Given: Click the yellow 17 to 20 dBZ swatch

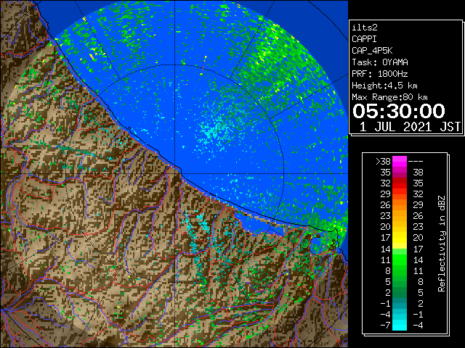Looking at the screenshot, I should coord(400,238).
